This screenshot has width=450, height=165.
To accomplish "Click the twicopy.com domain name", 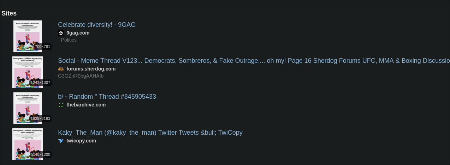I will click(81, 141).
